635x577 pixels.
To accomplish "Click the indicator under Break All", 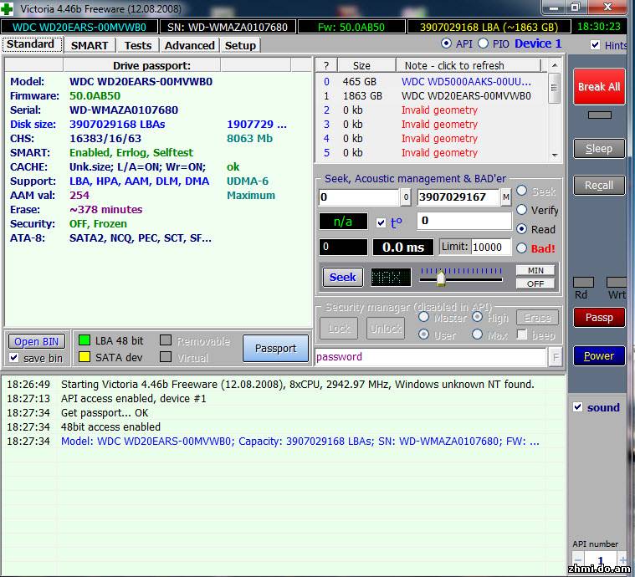I will 599,115.
